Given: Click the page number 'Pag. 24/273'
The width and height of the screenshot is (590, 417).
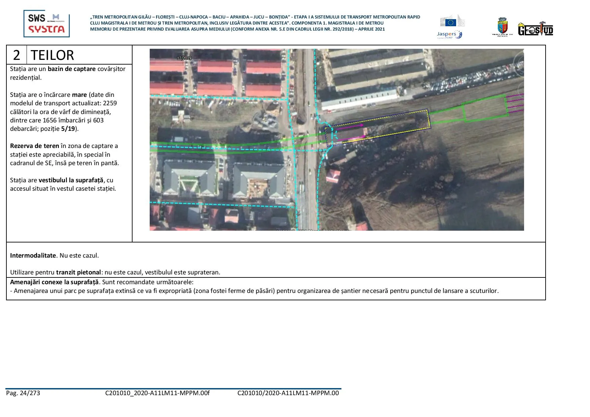Looking at the screenshot, I should [23, 393].
